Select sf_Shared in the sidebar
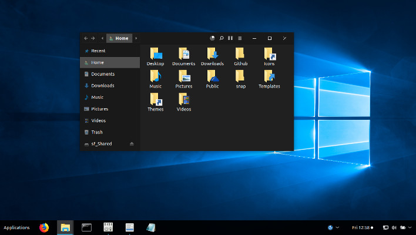This screenshot has height=235, width=416. pos(110,143)
